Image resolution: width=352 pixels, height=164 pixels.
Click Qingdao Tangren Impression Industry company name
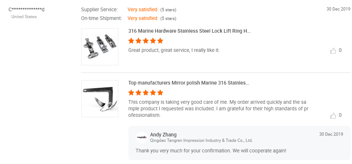[x=201, y=140]
